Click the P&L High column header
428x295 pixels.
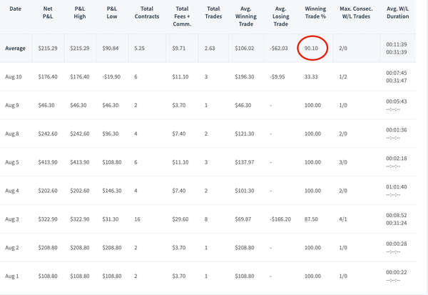point(80,13)
